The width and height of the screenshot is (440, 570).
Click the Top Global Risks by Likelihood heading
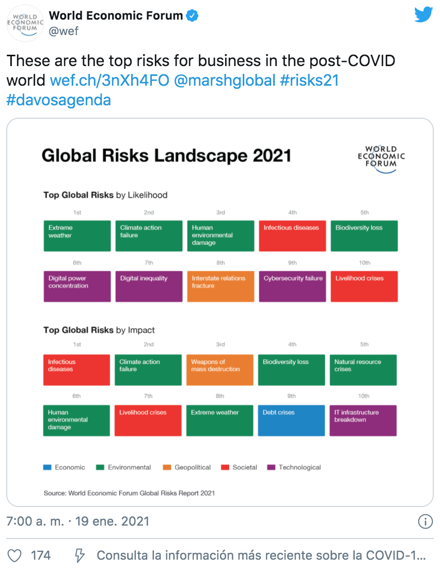click(x=105, y=195)
